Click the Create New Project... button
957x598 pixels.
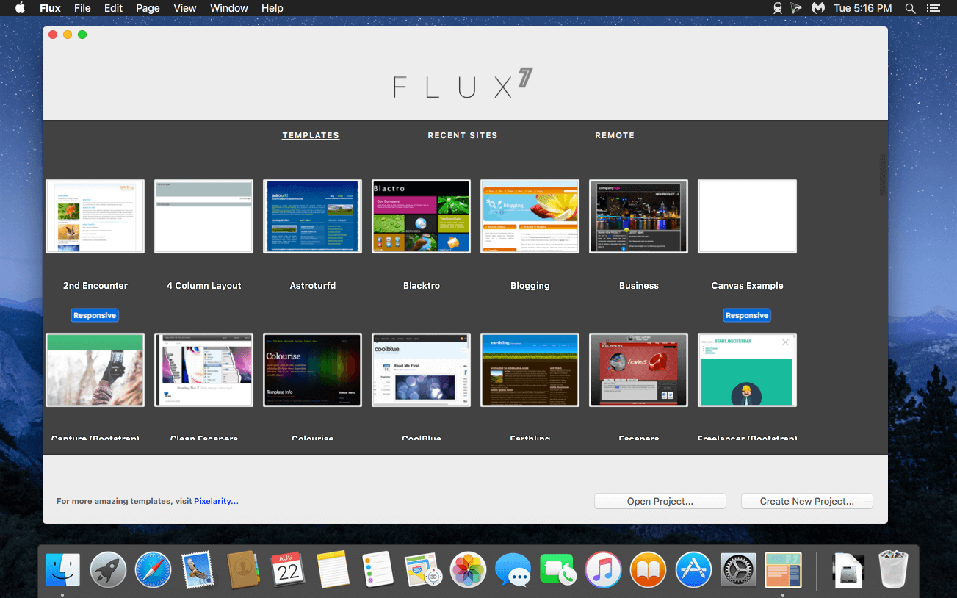coord(807,501)
